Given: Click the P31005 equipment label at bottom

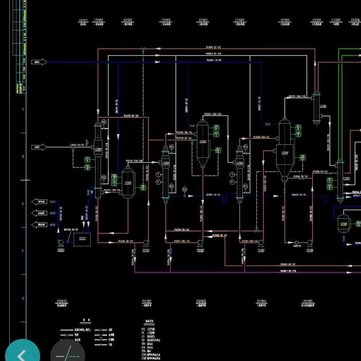Looking at the screenshot, I should pos(308,301).
